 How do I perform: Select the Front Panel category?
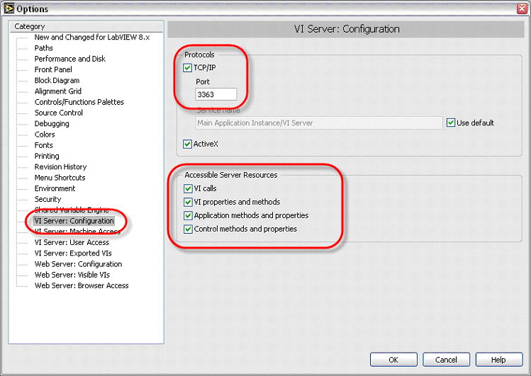click(53, 69)
